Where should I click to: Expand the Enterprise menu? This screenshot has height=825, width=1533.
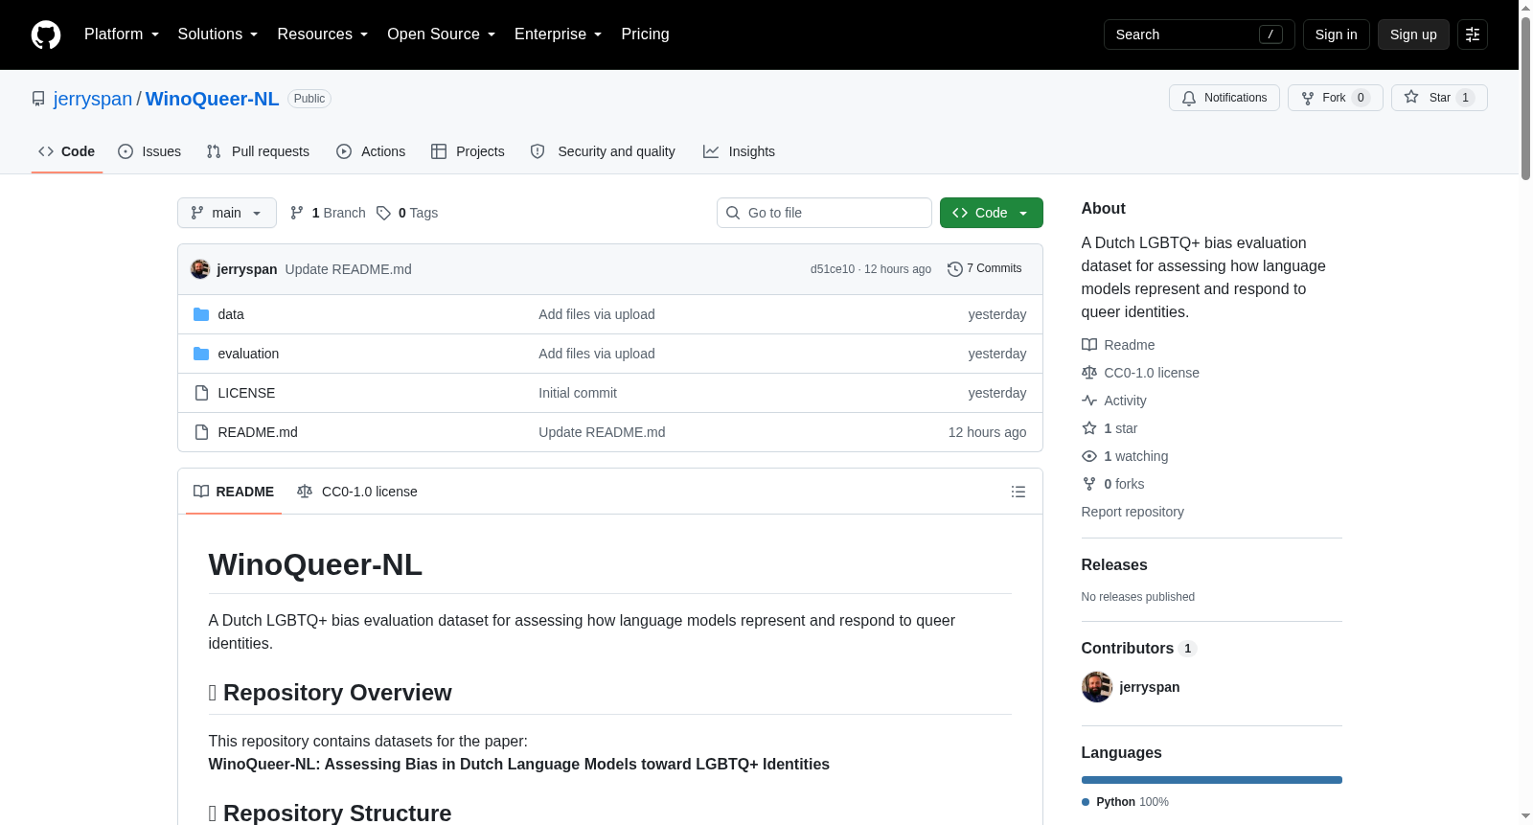559,34
